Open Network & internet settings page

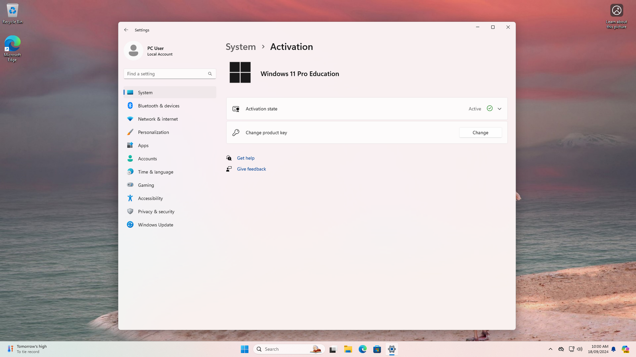170,119
